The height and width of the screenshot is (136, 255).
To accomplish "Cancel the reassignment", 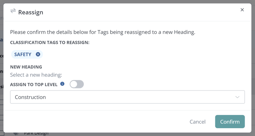I will point(198,122).
